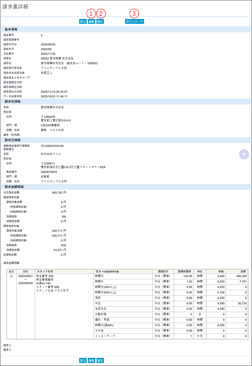Image resolution: width=252 pixels, height=366 pixels.
Task: Click the 備考1 label
Action: click(x=7, y=345)
